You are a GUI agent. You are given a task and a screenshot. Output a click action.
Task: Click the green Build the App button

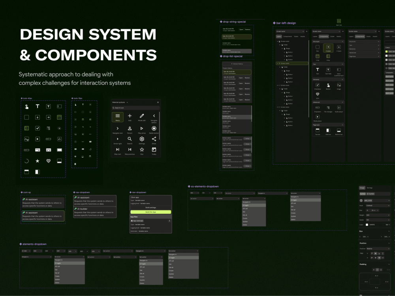point(150,212)
